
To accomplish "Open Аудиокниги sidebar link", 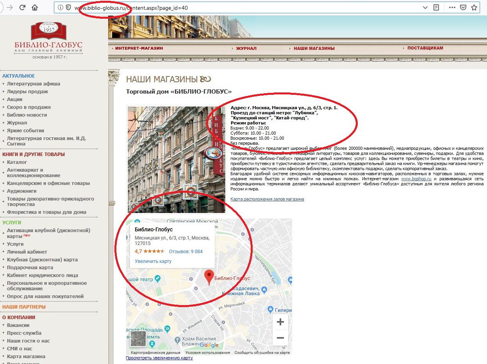I will pos(21,191).
